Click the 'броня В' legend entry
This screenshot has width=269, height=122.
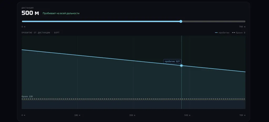[239, 33]
